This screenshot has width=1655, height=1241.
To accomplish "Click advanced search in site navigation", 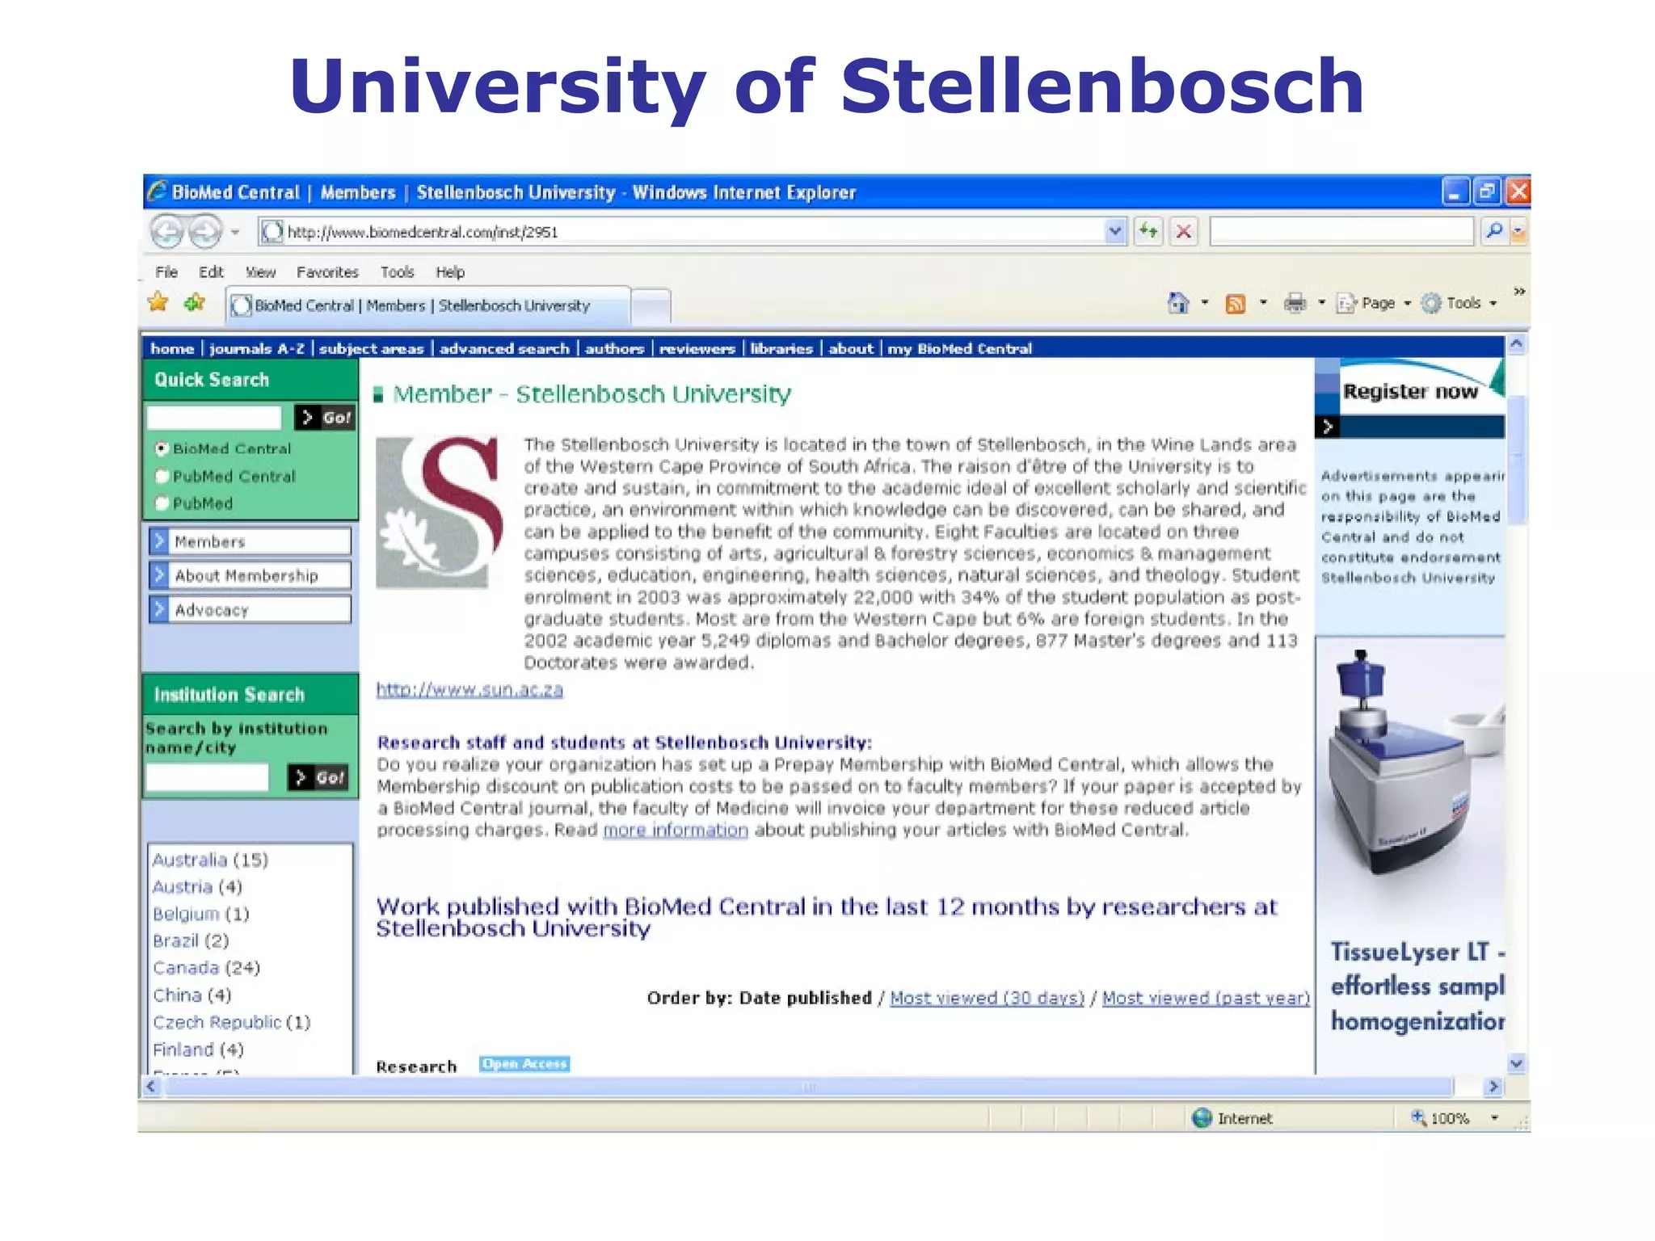I will click(x=504, y=348).
